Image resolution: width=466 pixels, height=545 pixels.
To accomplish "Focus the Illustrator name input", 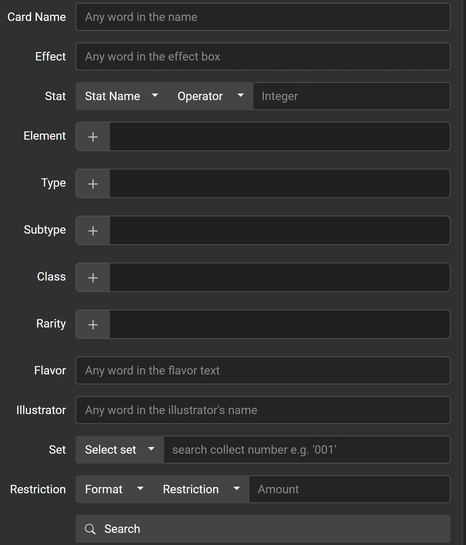I will 263,410.
